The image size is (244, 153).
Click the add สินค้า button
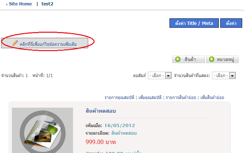pos(189,59)
